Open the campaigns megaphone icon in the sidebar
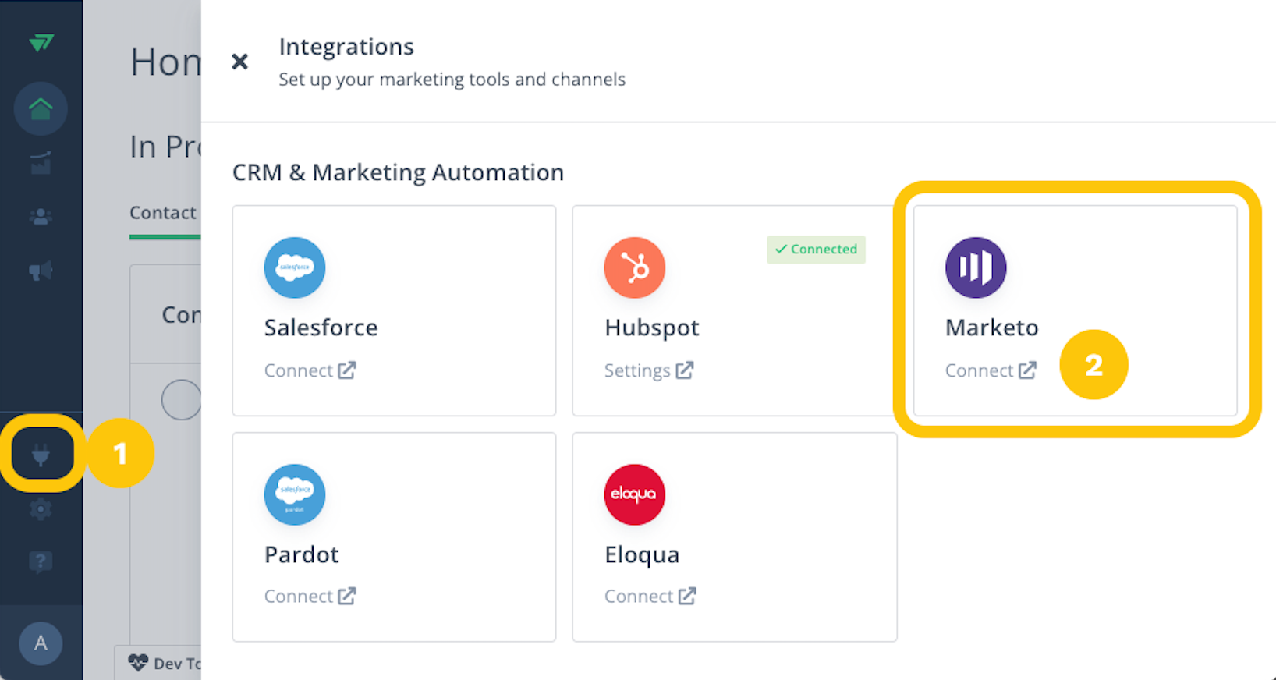The width and height of the screenshot is (1276, 680). [x=41, y=271]
